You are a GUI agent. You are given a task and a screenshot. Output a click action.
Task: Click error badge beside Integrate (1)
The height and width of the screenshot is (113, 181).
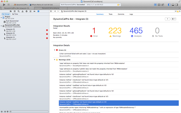coord(47,38)
